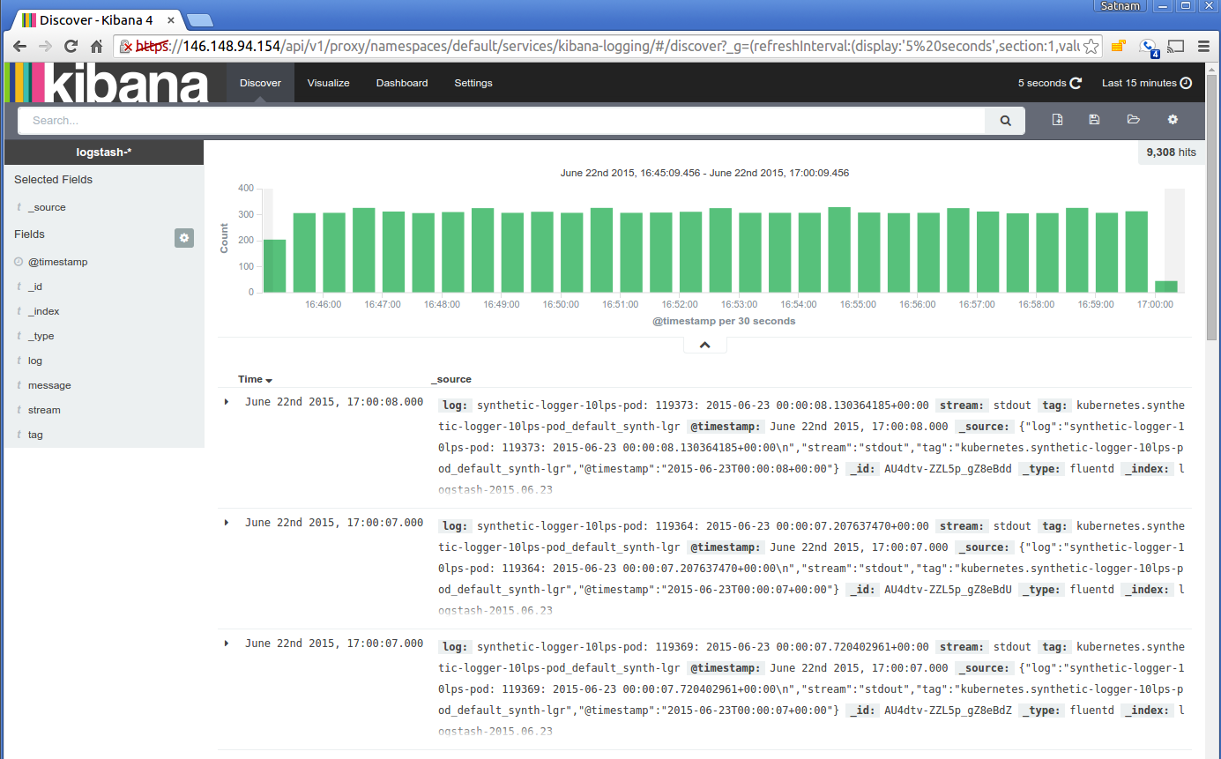Collapse the histogram with the chevron button

tap(704, 344)
